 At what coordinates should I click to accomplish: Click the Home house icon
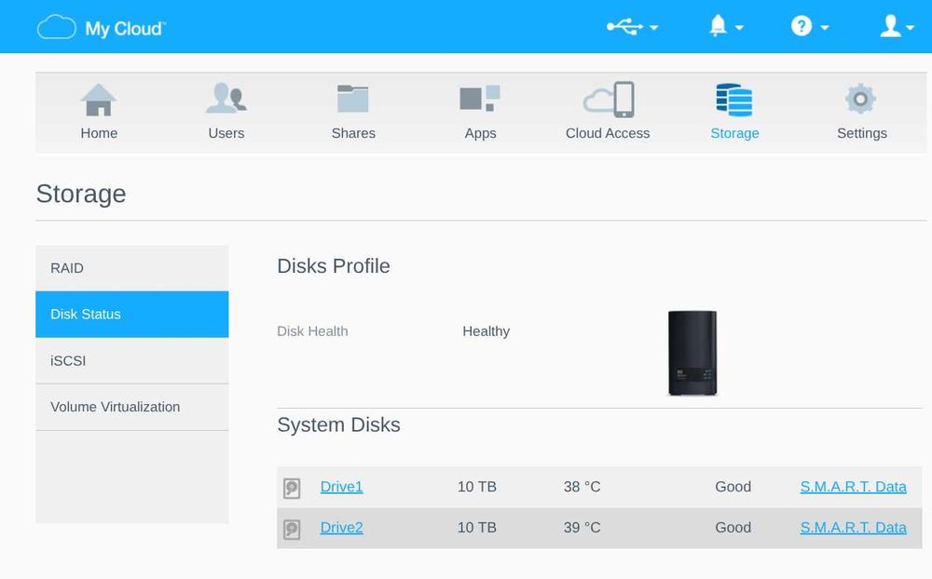pyautogui.click(x=99, y=100)
